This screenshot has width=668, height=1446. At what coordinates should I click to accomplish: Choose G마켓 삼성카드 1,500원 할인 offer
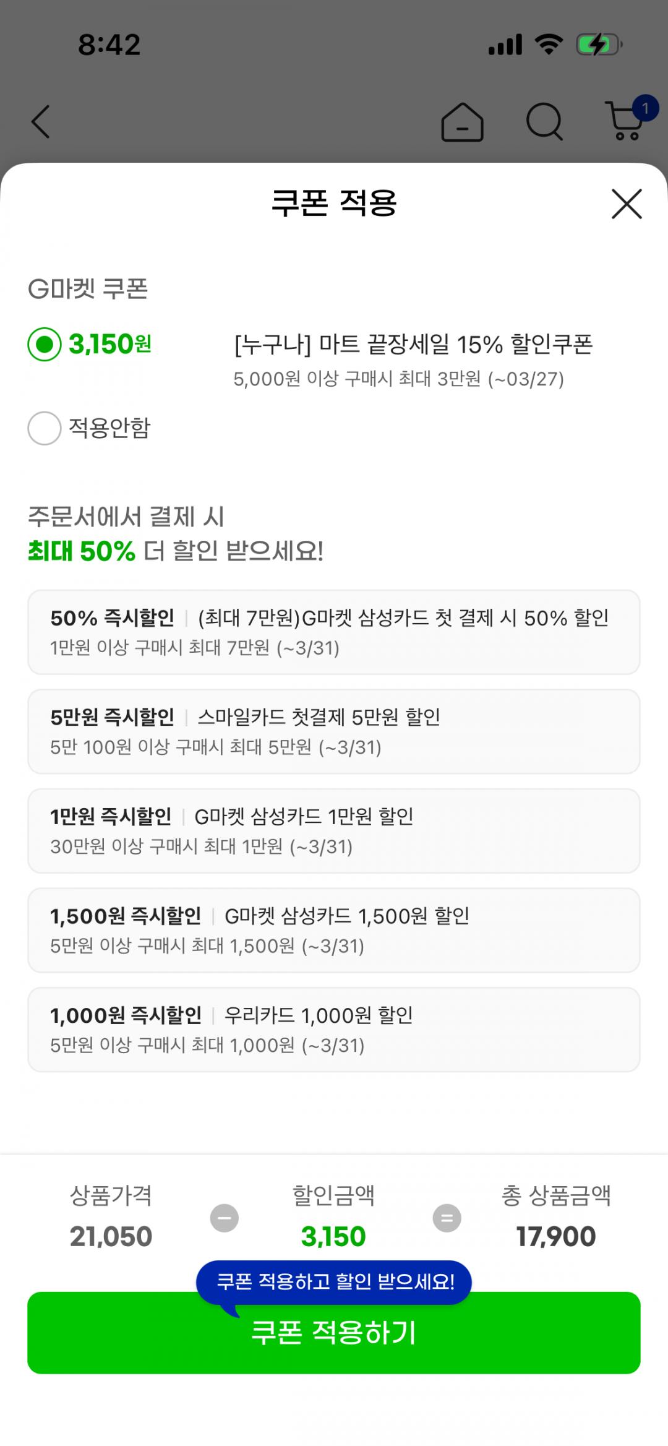[334, 930]
